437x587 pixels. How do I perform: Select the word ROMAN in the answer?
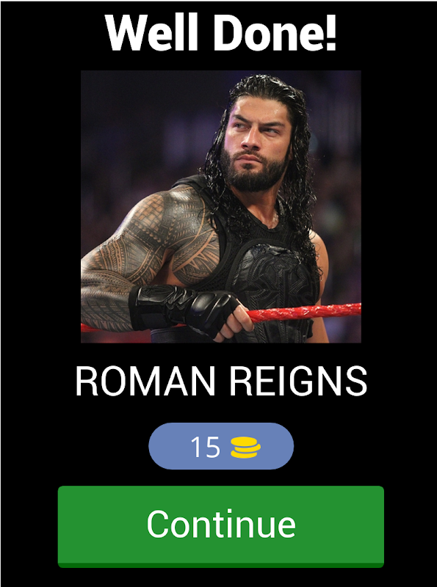145,381
